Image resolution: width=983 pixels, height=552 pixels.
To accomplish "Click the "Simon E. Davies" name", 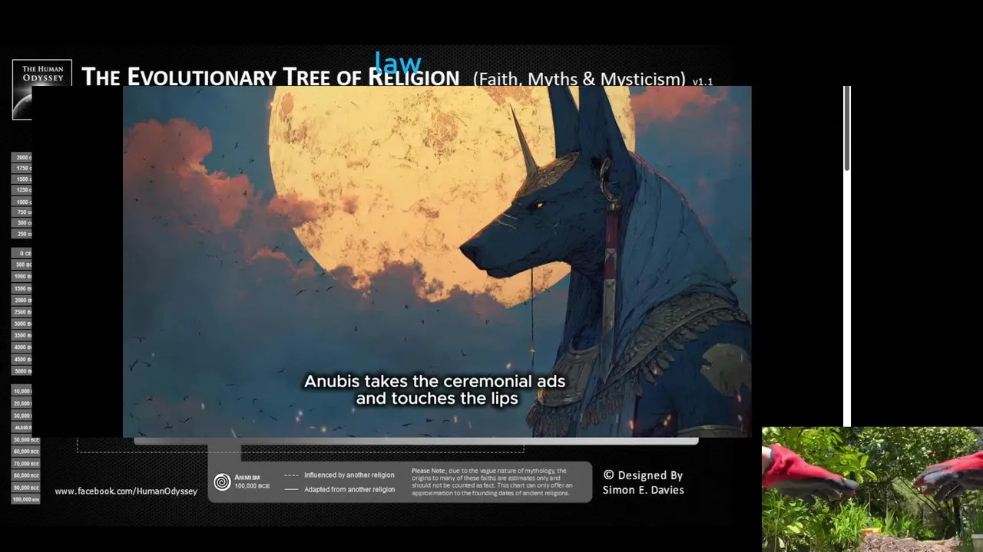I will point(643,490).
